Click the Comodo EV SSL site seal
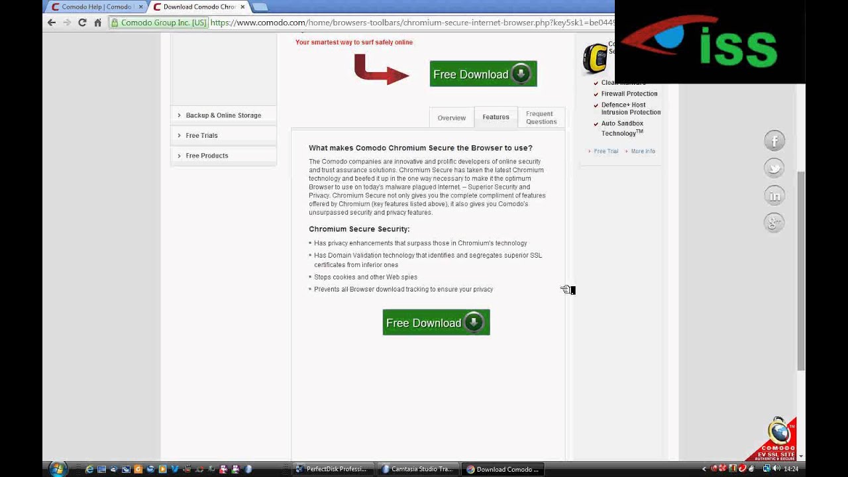 point(774,439)
